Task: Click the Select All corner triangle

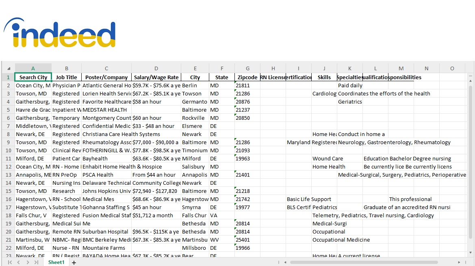Action: click(x=9, y=69)
